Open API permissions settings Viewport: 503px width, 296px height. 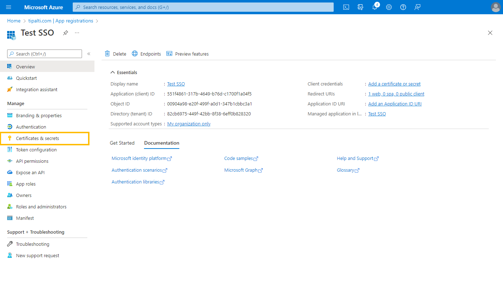tap(32, 161)
